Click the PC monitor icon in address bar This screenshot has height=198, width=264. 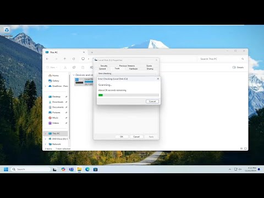click(x=83, y=59)
